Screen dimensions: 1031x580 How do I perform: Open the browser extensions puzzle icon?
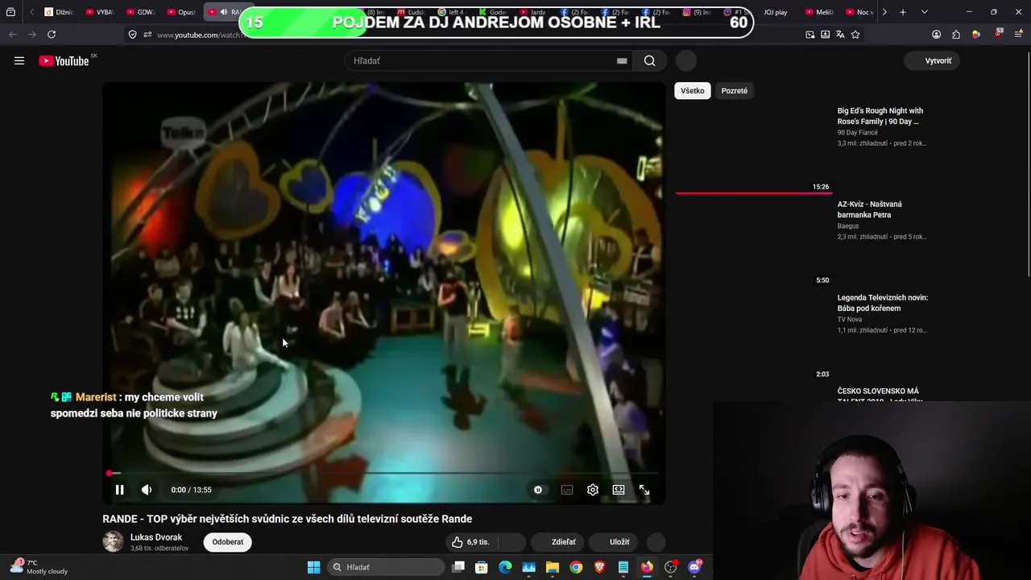click(956, 35)
